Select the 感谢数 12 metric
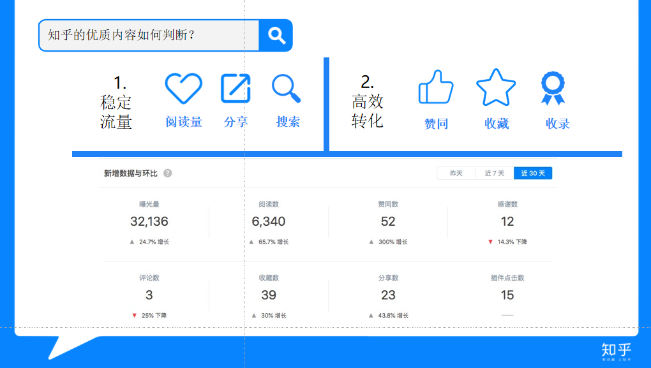Viewport: 651px width, 368px height. point(507,221)
